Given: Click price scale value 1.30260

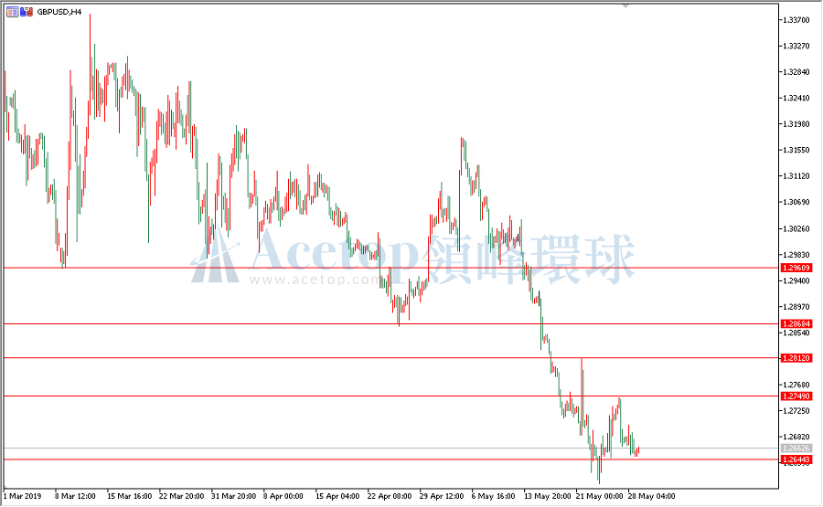Looking at the screenshot, I should [x=796, y=228].
